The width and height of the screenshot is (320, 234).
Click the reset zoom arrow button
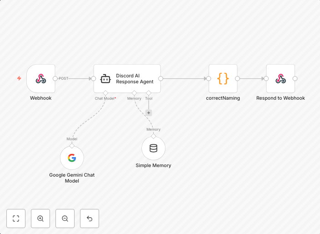coord(90,219)
